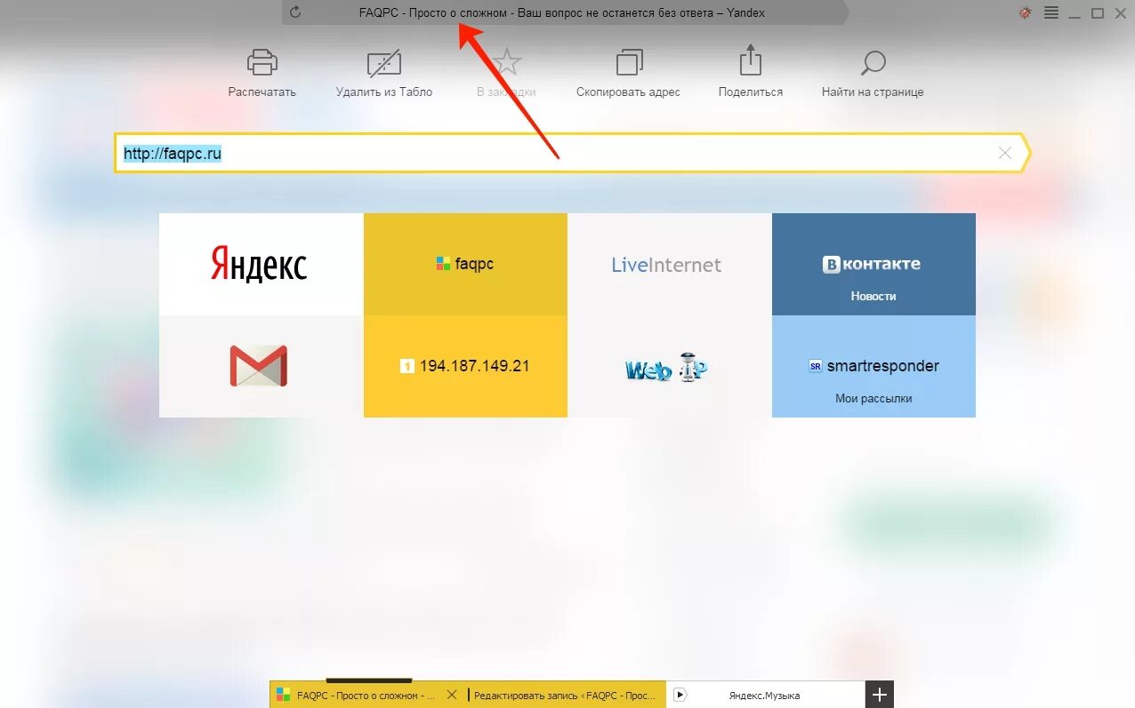This screenshot has width=1135, height=708.
Task: Clear the address bar with X
Action: click(1005, 153)
